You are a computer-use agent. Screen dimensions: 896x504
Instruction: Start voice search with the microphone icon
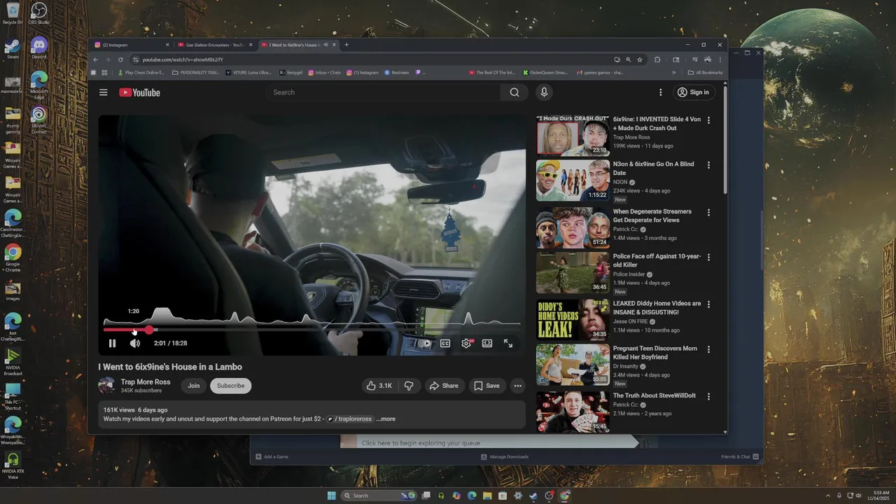coord(544,92)
